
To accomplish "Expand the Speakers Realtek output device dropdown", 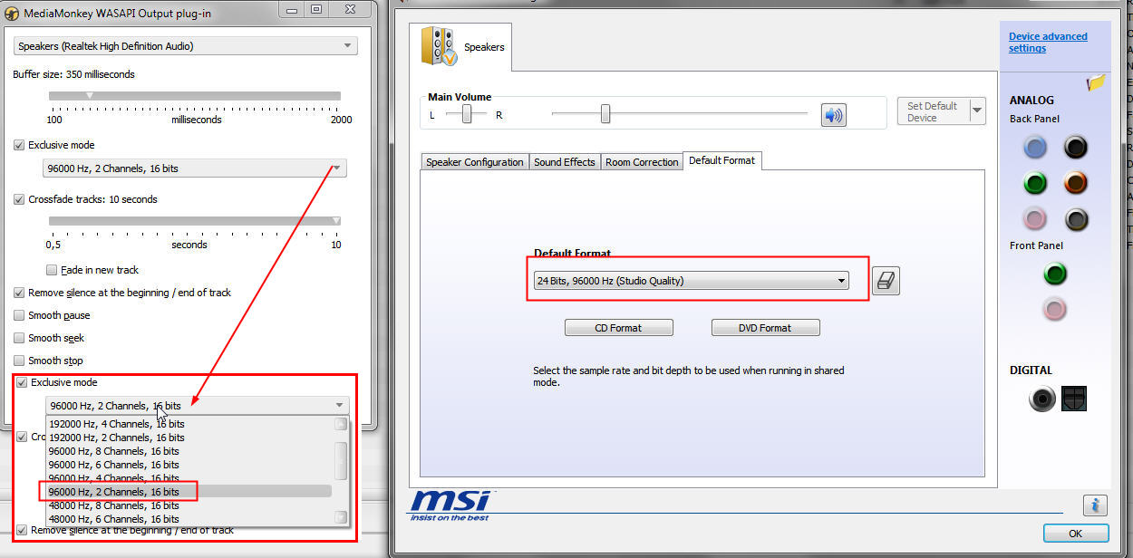I will [x=186, y=46].
